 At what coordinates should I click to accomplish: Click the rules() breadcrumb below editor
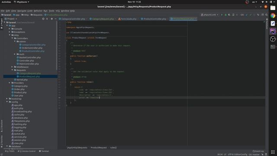113,147
